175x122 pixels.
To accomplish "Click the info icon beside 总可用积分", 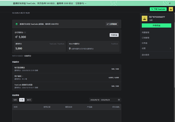I will (x=25, y=33).
